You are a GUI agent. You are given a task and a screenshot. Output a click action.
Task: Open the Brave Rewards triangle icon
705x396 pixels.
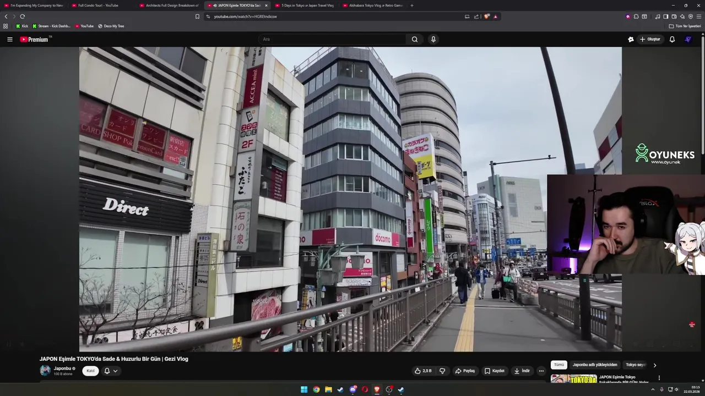[495, 16]
